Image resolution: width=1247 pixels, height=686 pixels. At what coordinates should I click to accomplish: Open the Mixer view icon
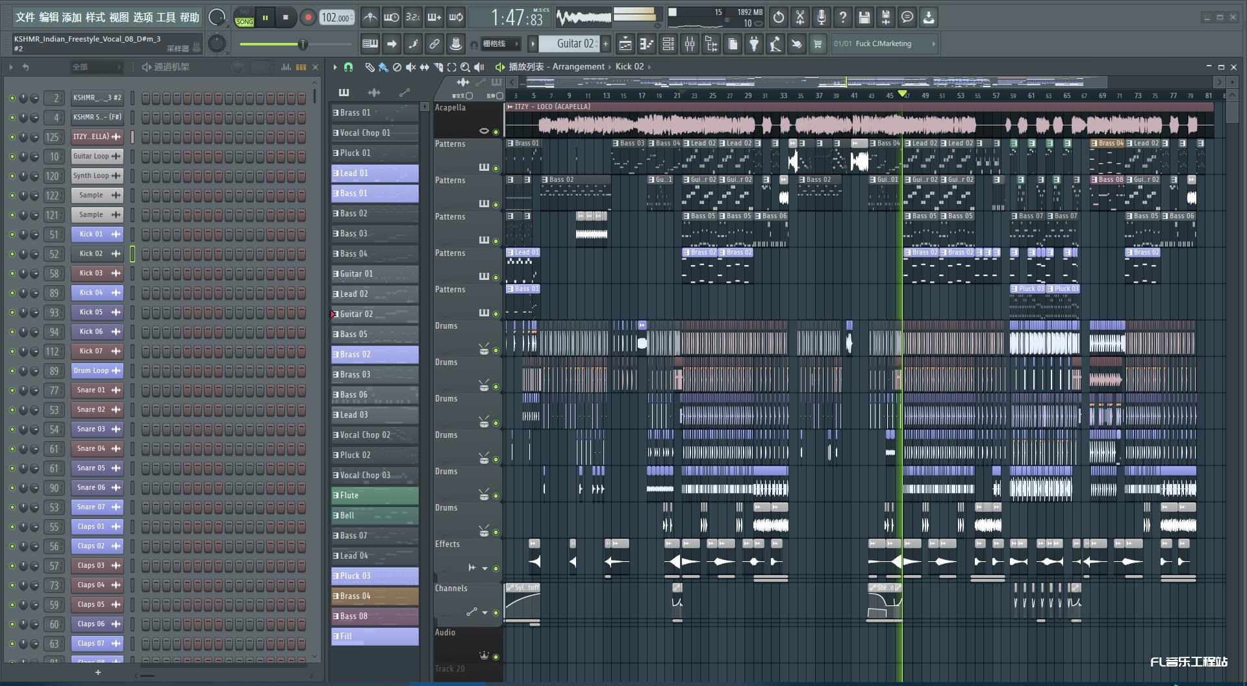pyautogui.click(x=690, y=44)
